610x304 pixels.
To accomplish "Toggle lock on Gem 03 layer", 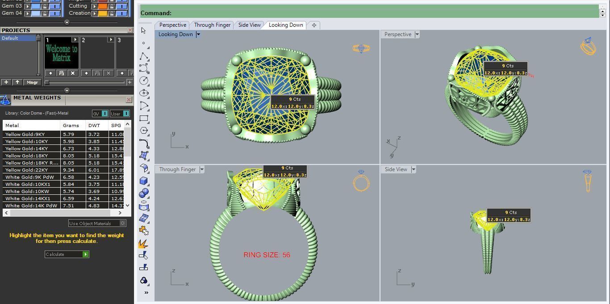I will click(45, 6).
